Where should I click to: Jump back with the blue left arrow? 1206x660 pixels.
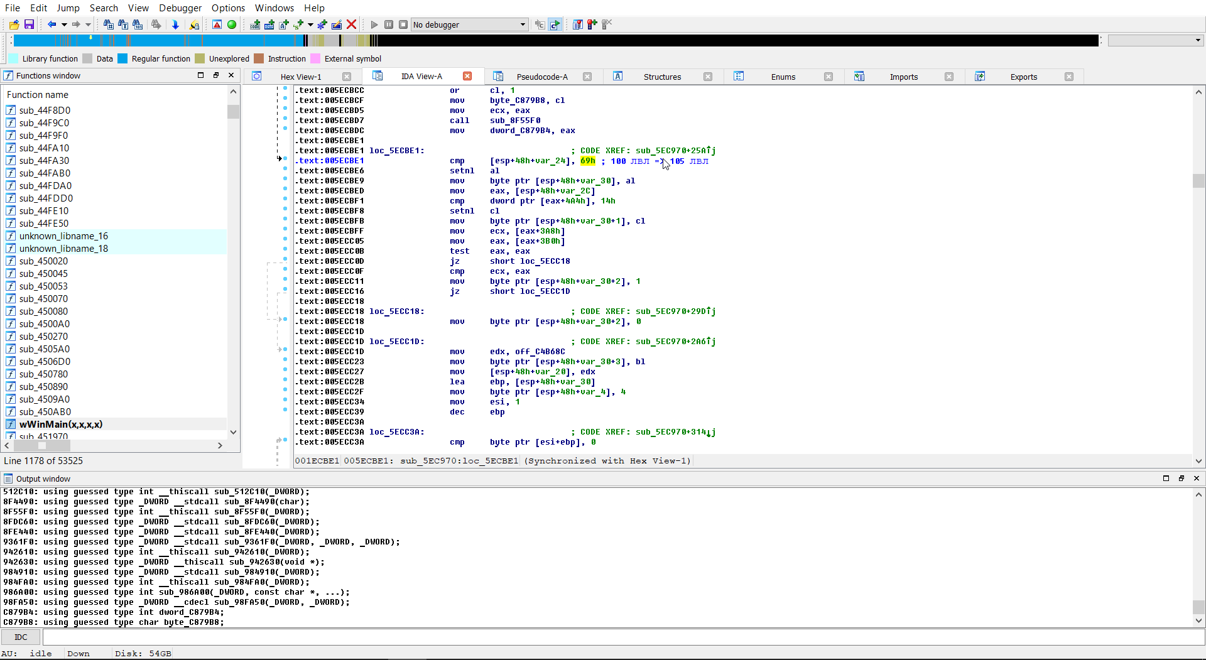[x=52, y=24]
